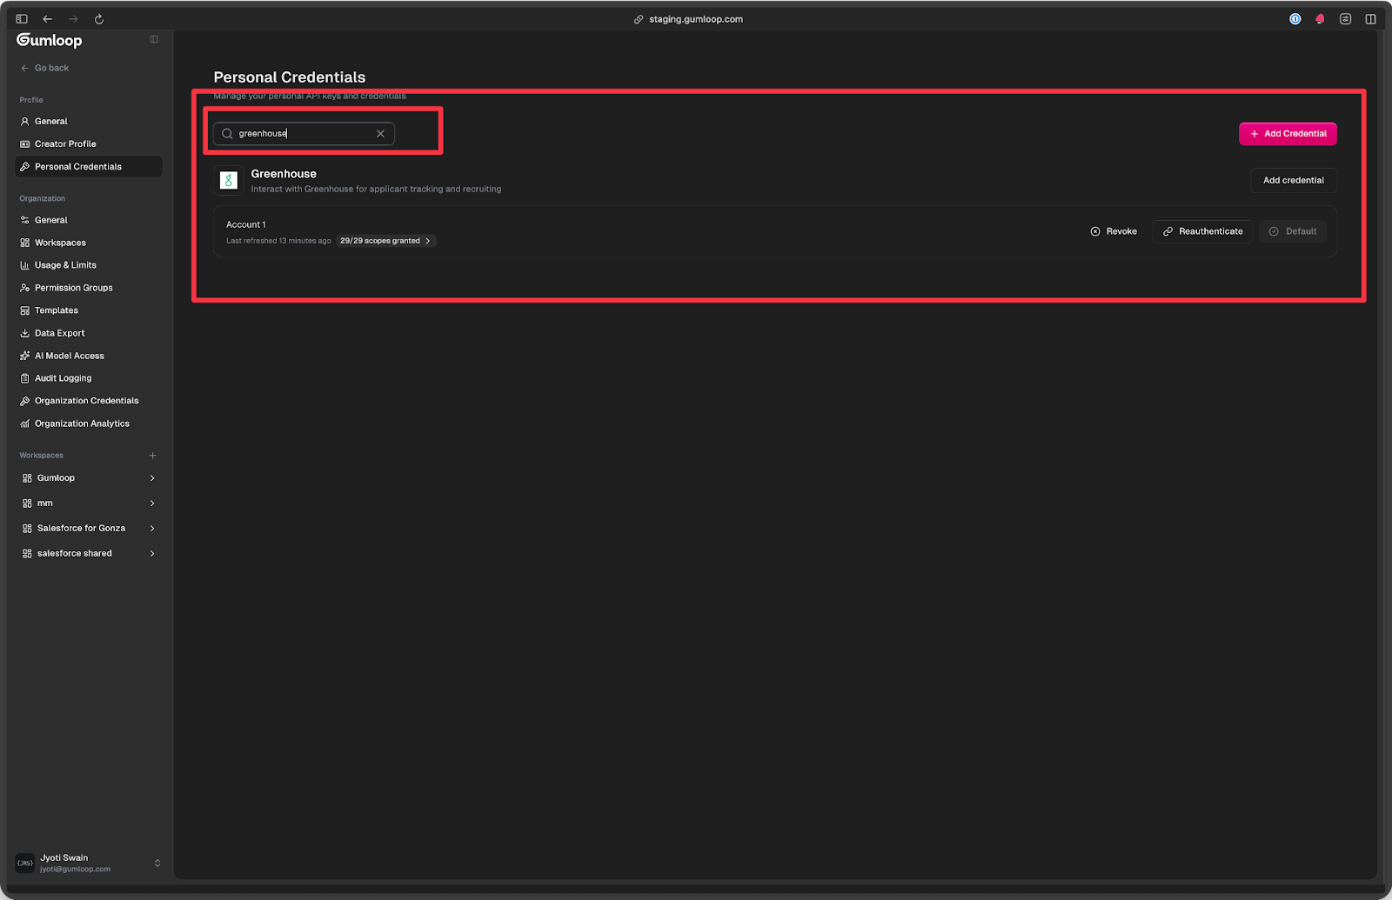Go to Audit Logging page
This screenshot has height=900, width=1392.
coord(63,378)
